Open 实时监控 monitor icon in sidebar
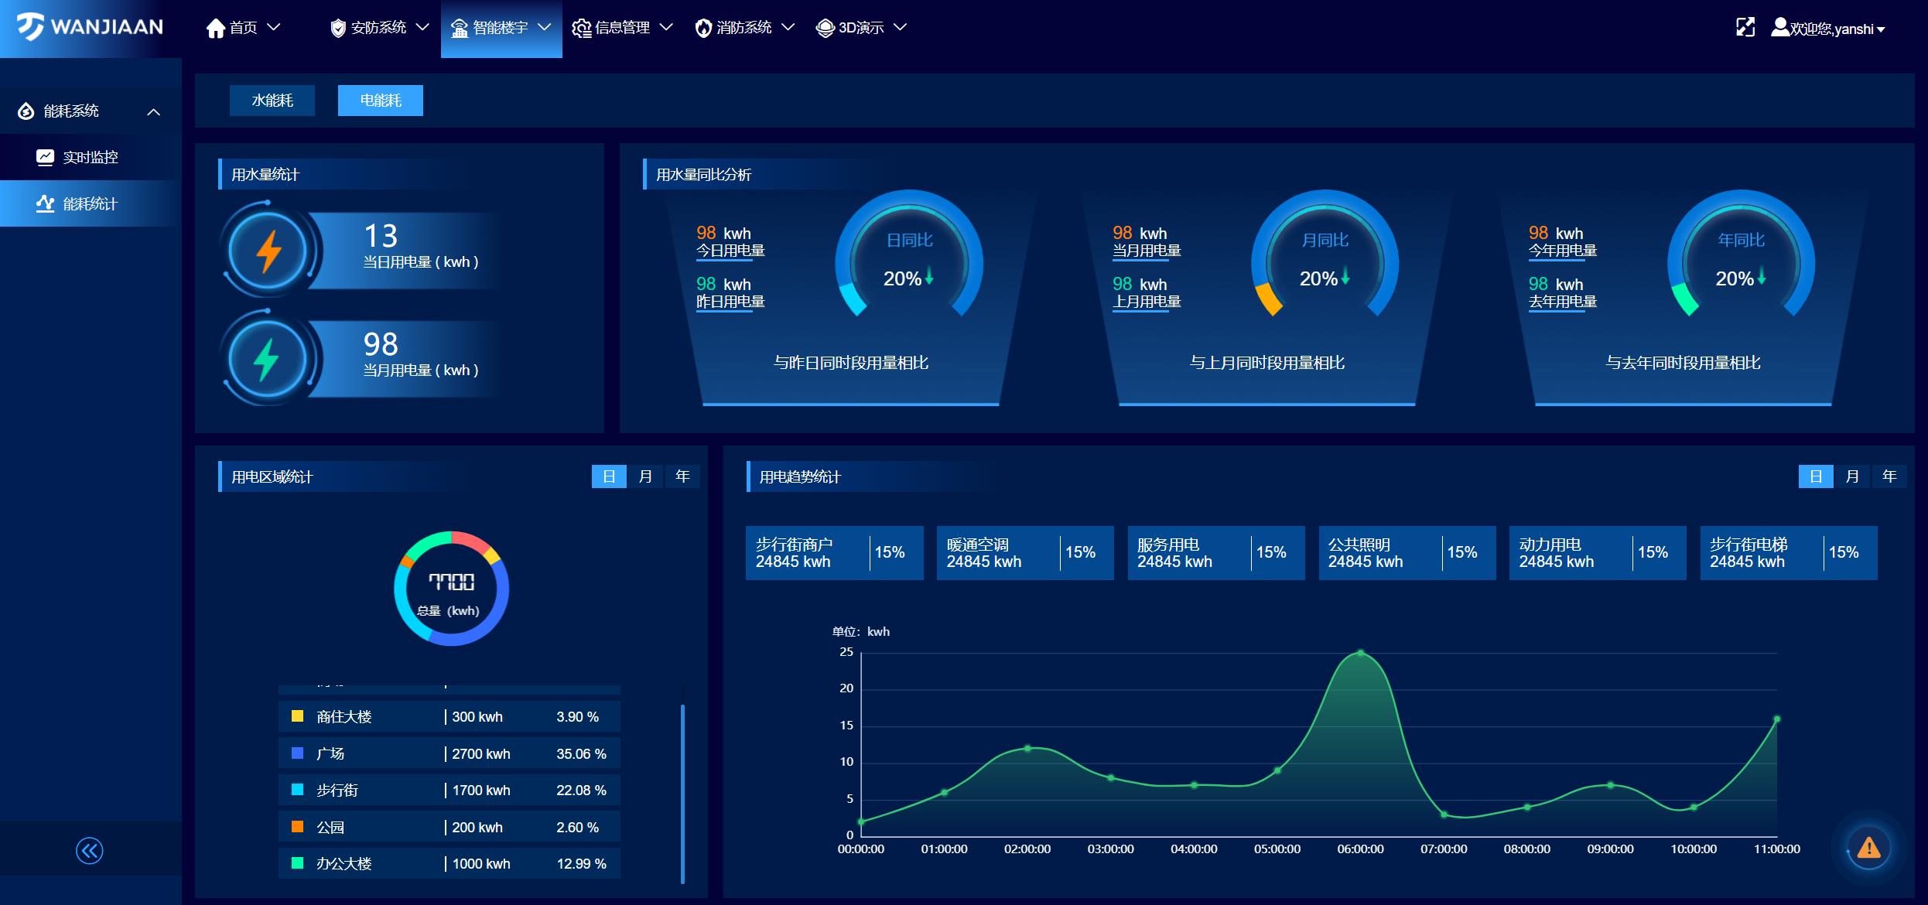This screenshot has width=1928, height=905. coord(45,157)
